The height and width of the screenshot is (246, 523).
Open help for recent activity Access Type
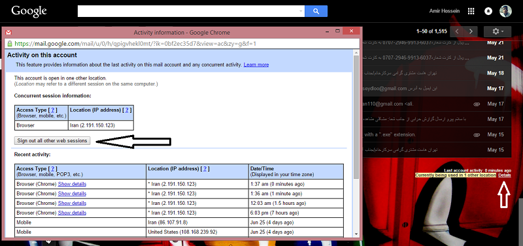pyautogui.click(x=52, y=169)
